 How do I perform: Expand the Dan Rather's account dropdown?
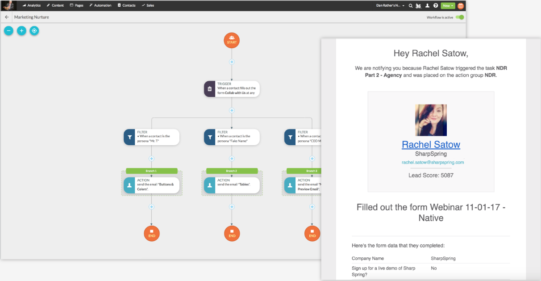(x=391, y=6)
